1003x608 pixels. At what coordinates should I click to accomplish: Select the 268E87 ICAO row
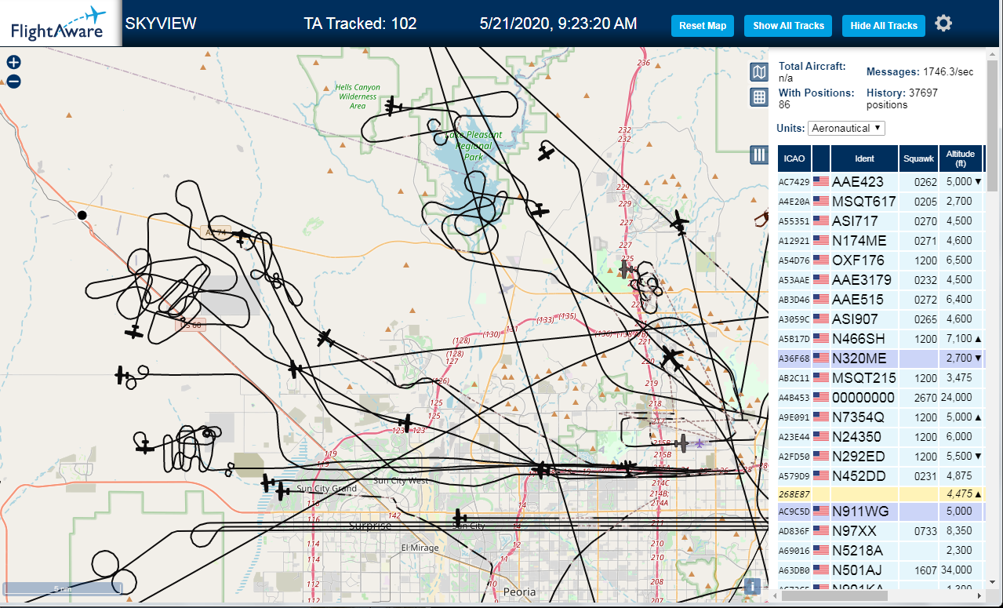[x=881, y=494]
